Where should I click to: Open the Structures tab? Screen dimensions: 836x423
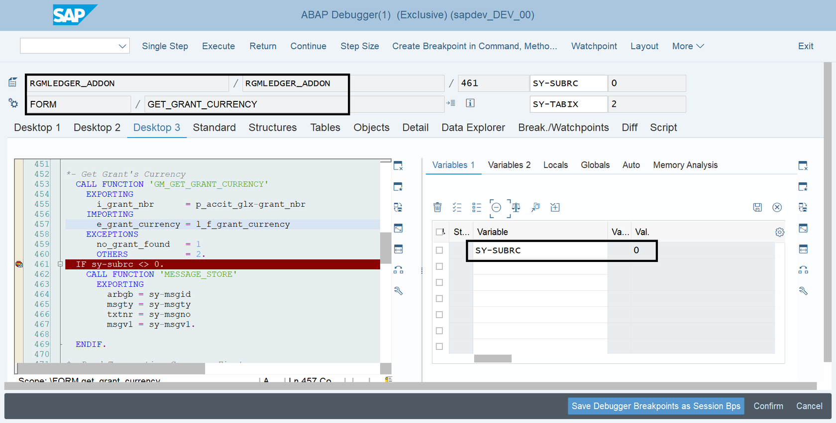click(x=273, y=128)
